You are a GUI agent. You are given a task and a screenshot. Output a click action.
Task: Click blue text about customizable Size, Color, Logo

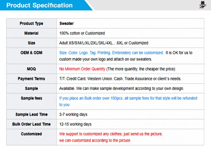coord(111,53)
